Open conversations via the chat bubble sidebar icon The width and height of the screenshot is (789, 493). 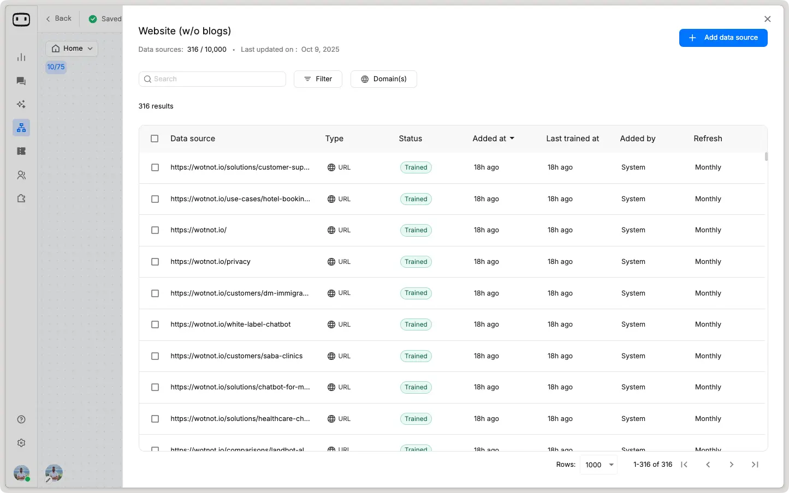pos(21,81)
